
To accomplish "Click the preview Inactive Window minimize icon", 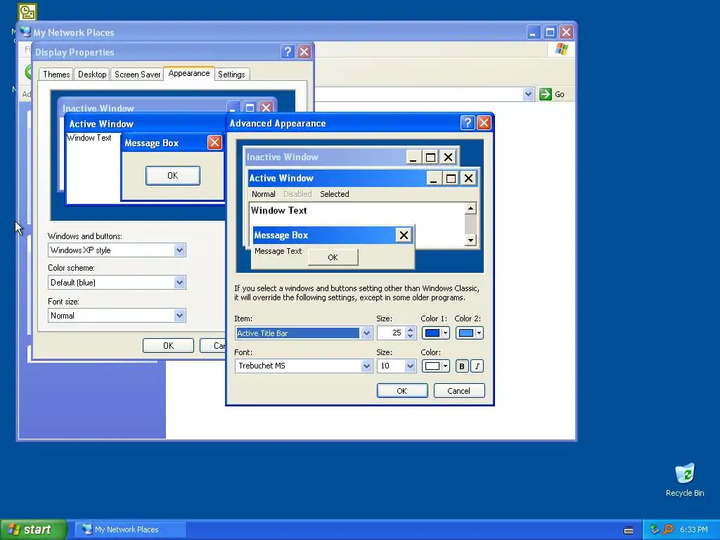I will (413, 157).
